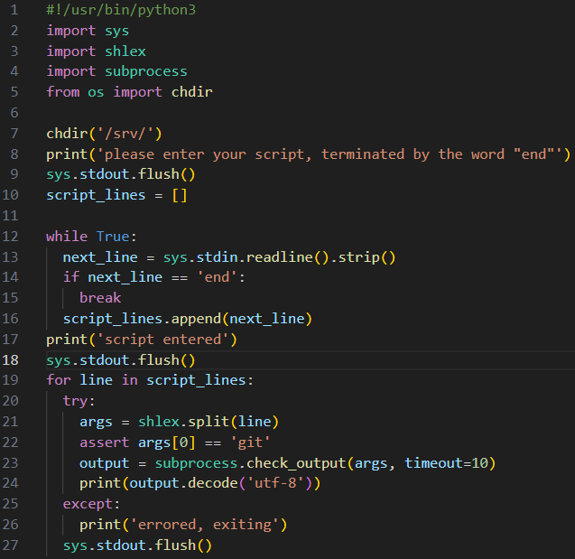Click the shebang '#!/usr/bin/python3' comment

pyautogui.click(x=121, y=10)
